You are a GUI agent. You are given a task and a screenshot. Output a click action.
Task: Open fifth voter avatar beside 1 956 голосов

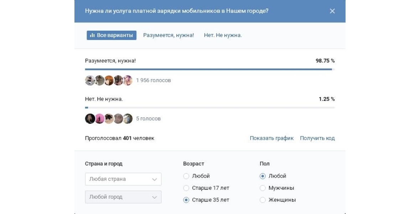[x=128, y=80]
